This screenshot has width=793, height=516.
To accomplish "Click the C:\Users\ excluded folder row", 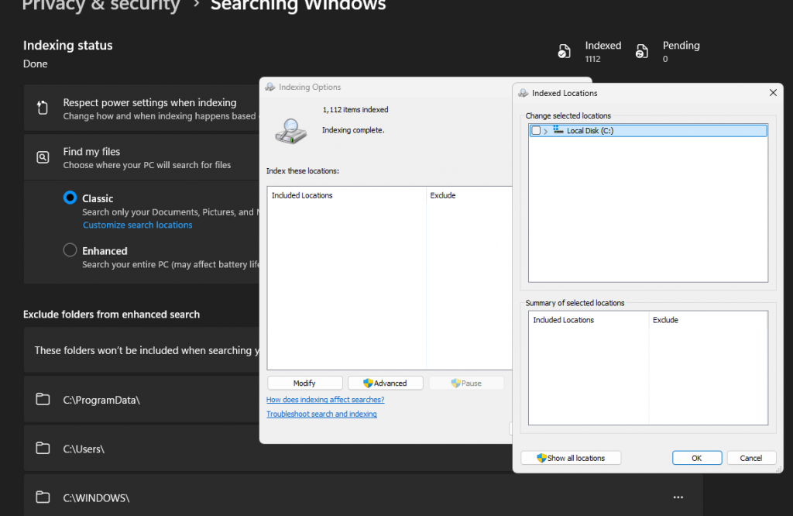I will pyautogui.click(x=142, y=449).
